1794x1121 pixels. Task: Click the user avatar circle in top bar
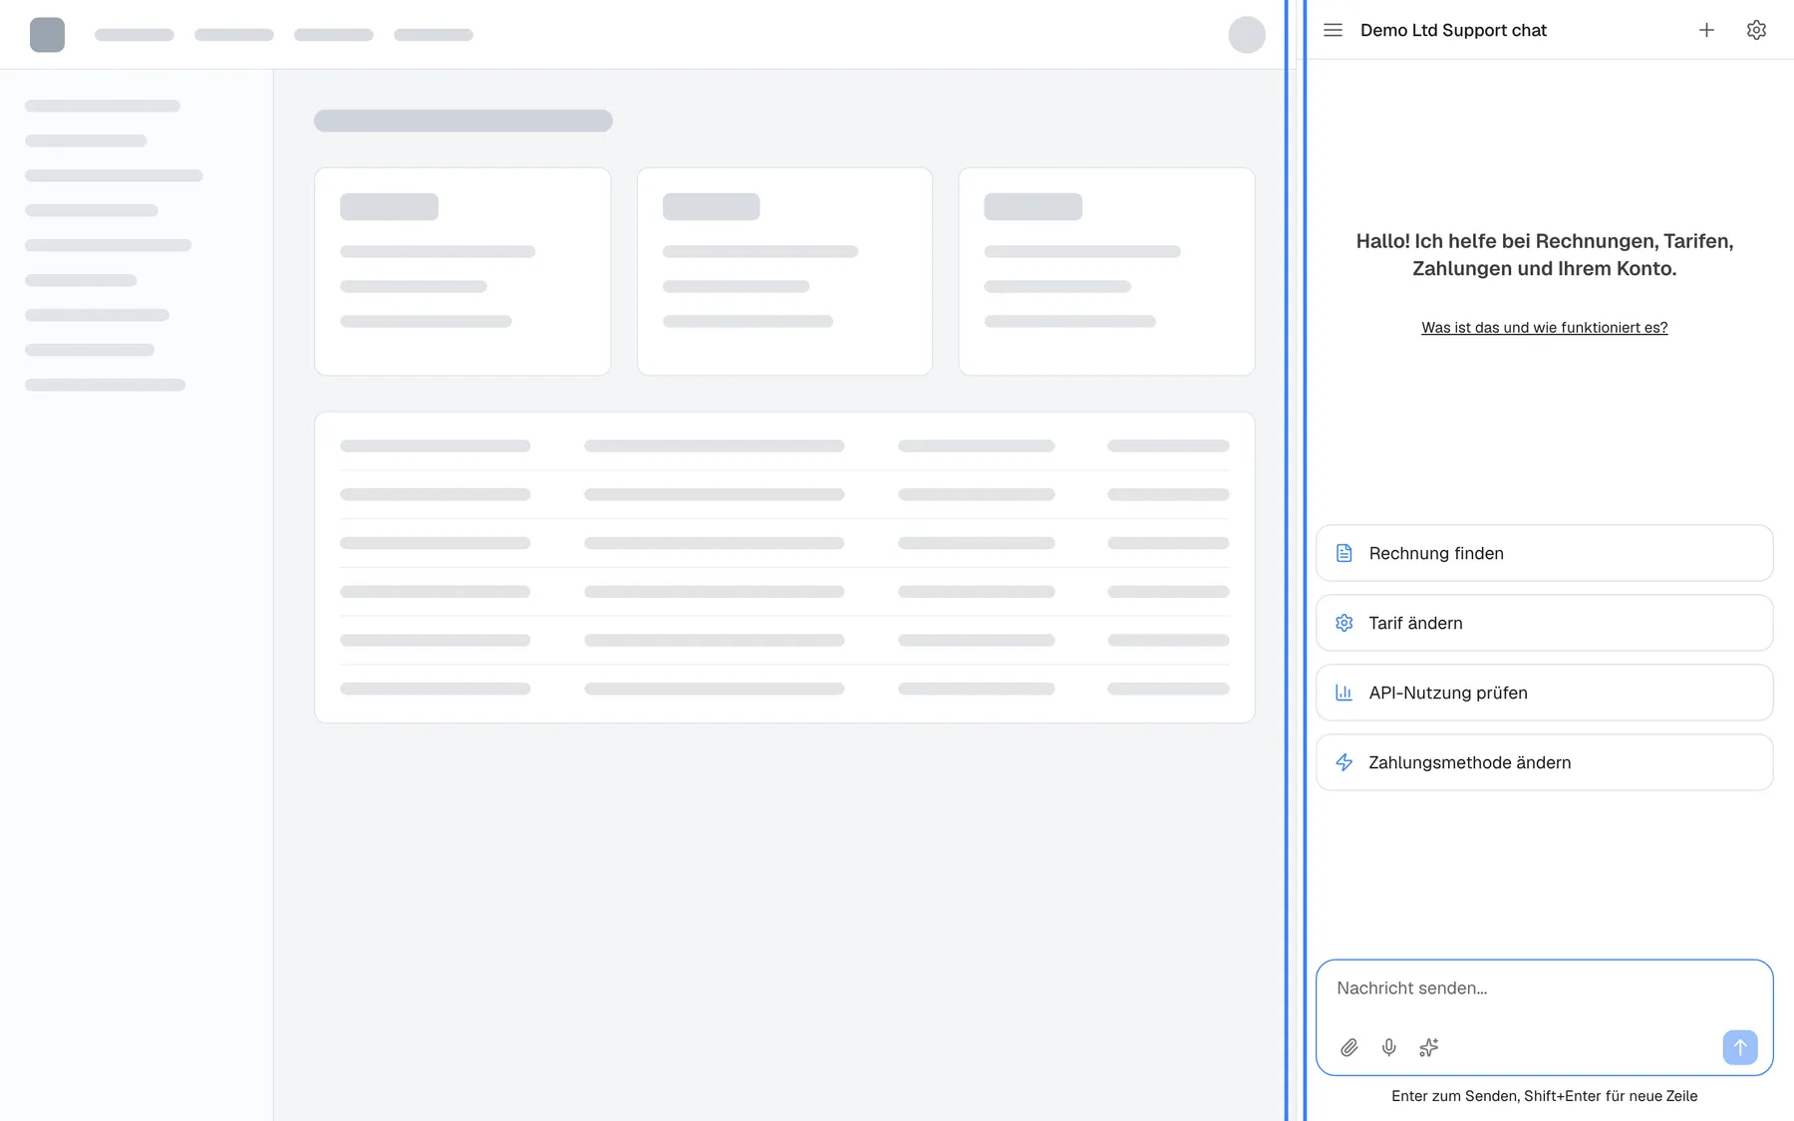(1247, 35)
